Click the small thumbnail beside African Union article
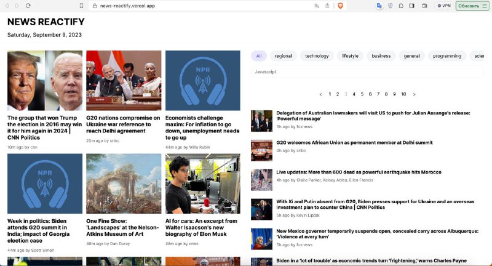Viewport: 492px width, 266px height. point(262,150)
